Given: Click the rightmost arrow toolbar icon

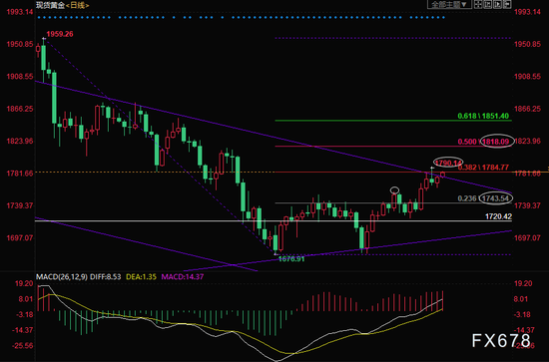Looking at the screenshot, I should [507, 5].
